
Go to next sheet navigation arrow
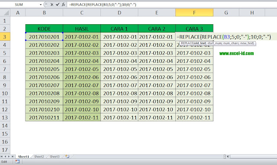click(9, 156)
